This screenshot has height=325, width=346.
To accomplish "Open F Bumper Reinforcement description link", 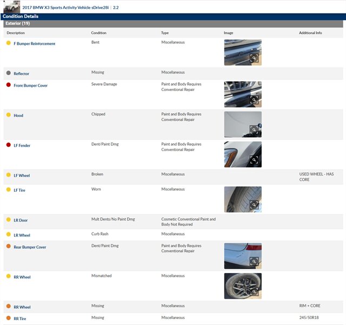I will coord(34,43).
